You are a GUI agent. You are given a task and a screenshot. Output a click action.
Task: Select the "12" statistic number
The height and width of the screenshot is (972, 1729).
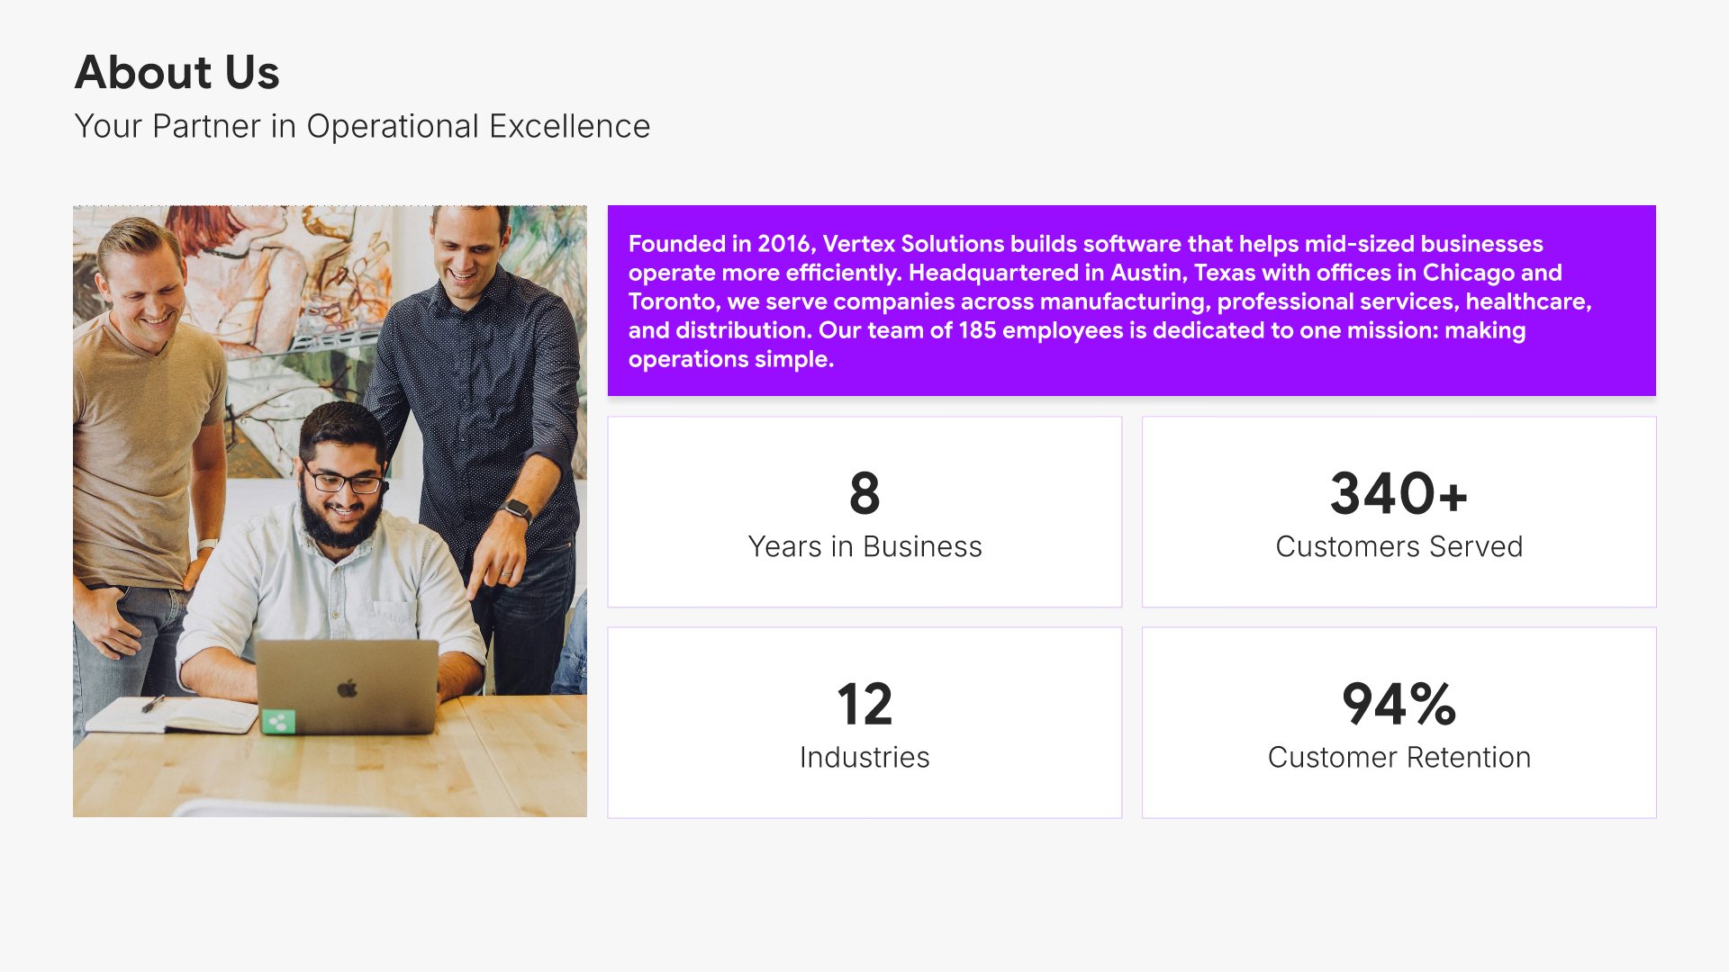pos(864,704)
